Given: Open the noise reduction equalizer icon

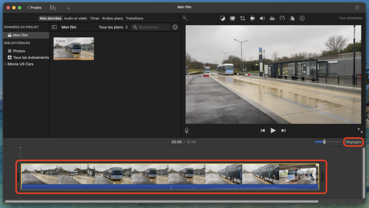Looking at the screenshot, I should coord(272,18).
